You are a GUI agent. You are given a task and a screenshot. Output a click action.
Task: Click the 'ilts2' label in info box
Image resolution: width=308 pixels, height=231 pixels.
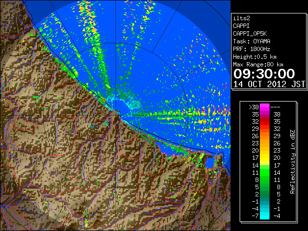tap(242, 18)
